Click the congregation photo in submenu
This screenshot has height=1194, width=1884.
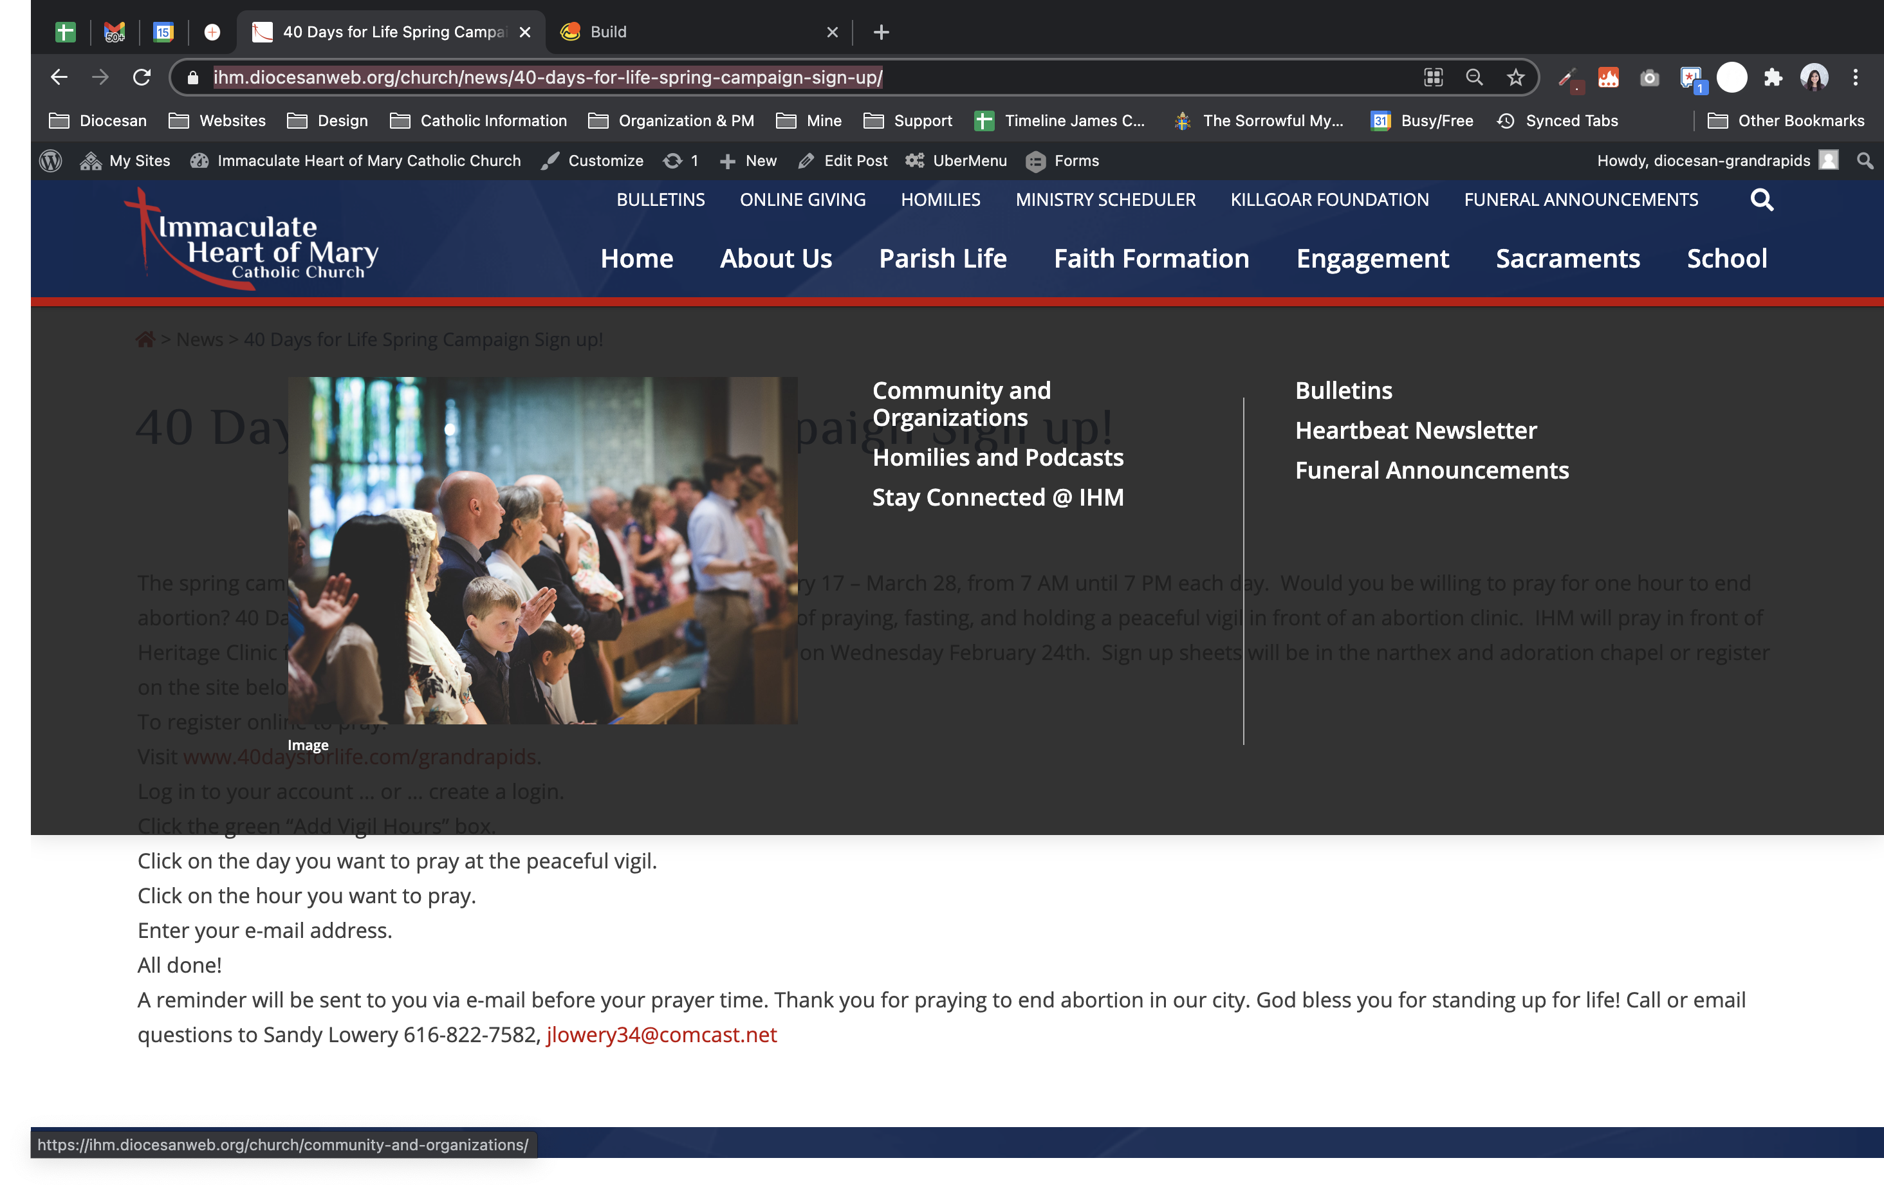click(542, 550)
